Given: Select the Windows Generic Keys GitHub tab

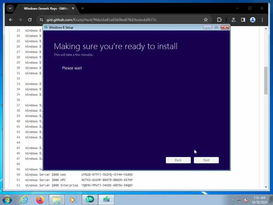Looking at the screenshot, I should pyautogui.click(x=46, y=8).
